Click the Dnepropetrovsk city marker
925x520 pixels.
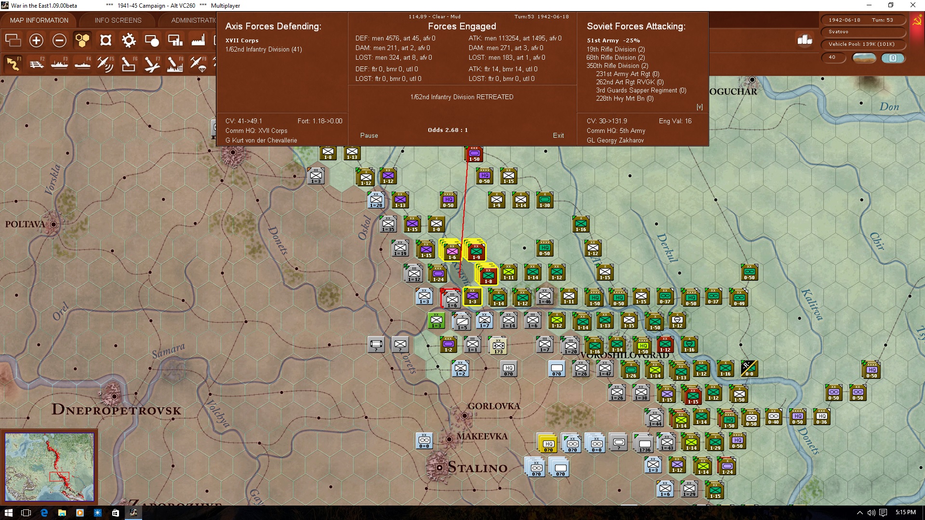[x=114, y=396]
